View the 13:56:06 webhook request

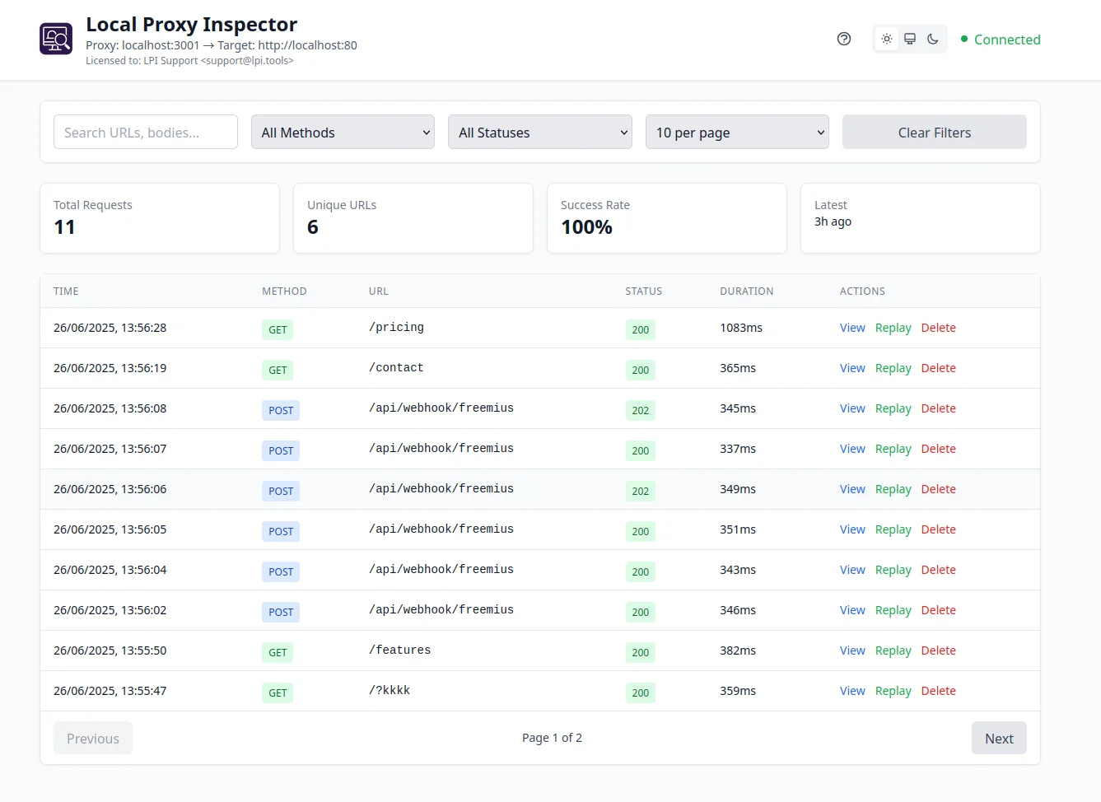pos(852,489)
